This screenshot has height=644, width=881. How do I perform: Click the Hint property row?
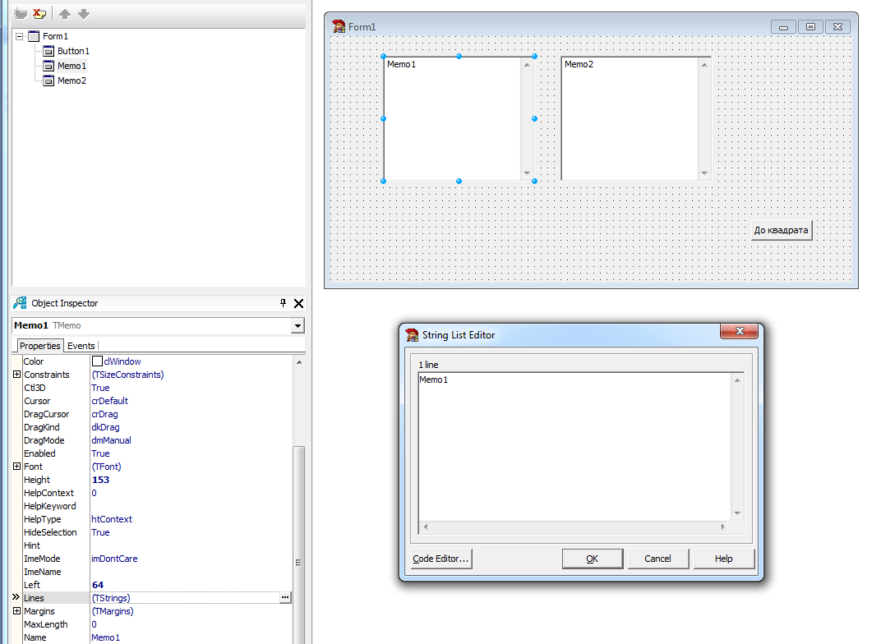pyautogui.click(x=152, y=545)
